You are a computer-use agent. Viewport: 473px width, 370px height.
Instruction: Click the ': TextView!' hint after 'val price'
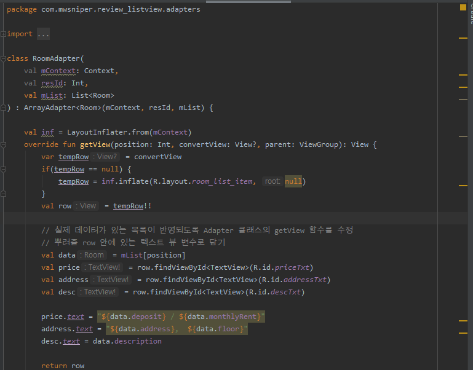(103, 267)
